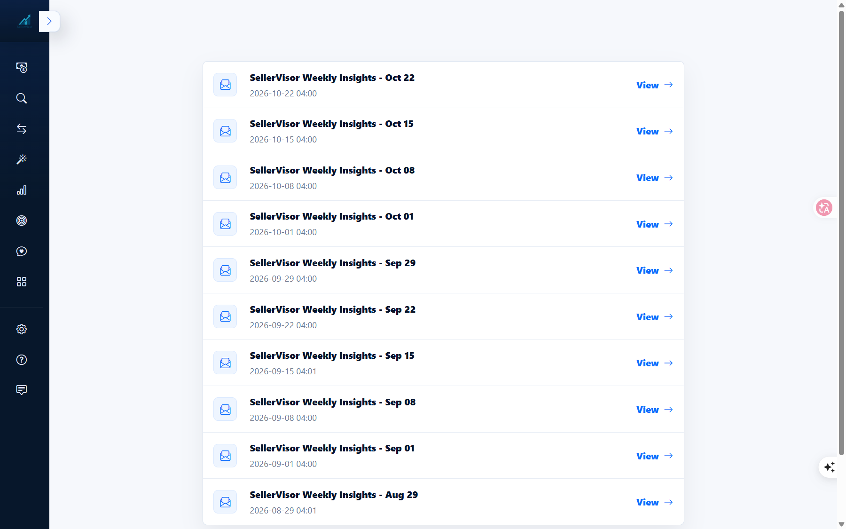The width and height of the screenshot is (846, 529).
Task: Click the timestamp 2026-10-22 04:00
Action: 283,94
